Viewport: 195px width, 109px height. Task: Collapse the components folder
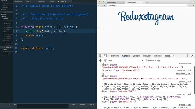pos(2,23)
